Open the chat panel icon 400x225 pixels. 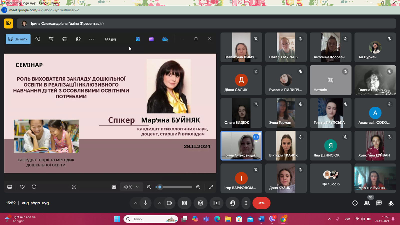[x=379, y=203]
